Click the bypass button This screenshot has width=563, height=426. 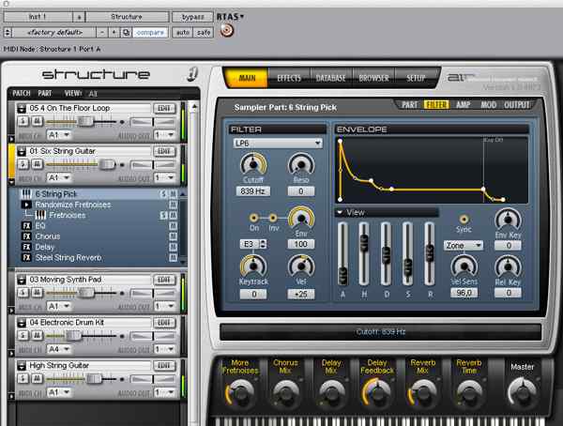pos(192,17)
